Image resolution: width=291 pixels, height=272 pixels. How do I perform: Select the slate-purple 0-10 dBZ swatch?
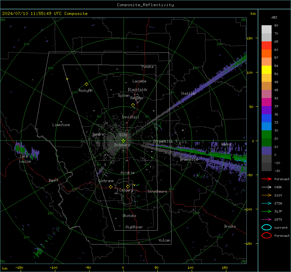[266, 151]
